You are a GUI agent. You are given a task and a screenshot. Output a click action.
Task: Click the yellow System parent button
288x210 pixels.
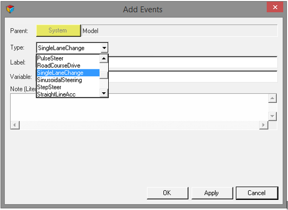click(58, 30)
